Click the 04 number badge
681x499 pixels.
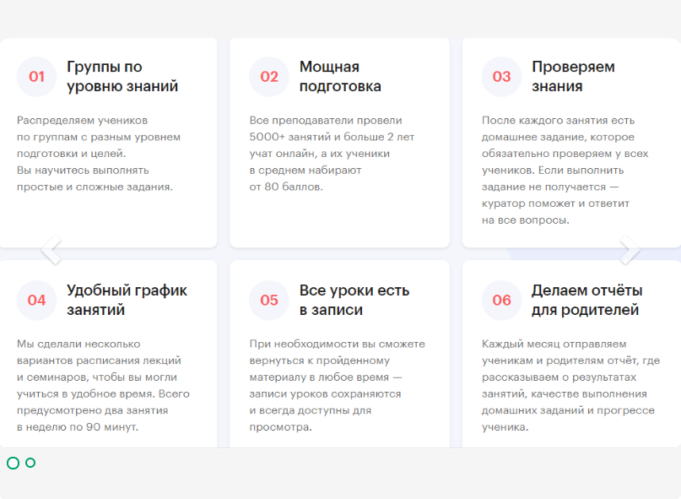pos(36,300)
